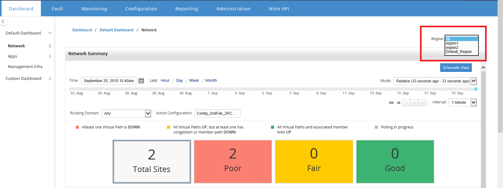
Task: Open the Configuration tab
Action: [141, 9]
